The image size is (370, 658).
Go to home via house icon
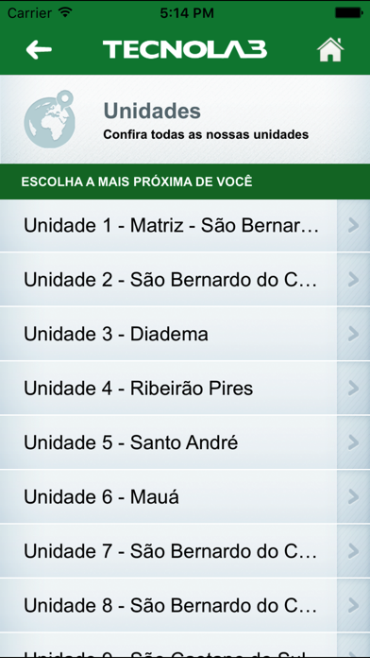(x=330, y=50)
